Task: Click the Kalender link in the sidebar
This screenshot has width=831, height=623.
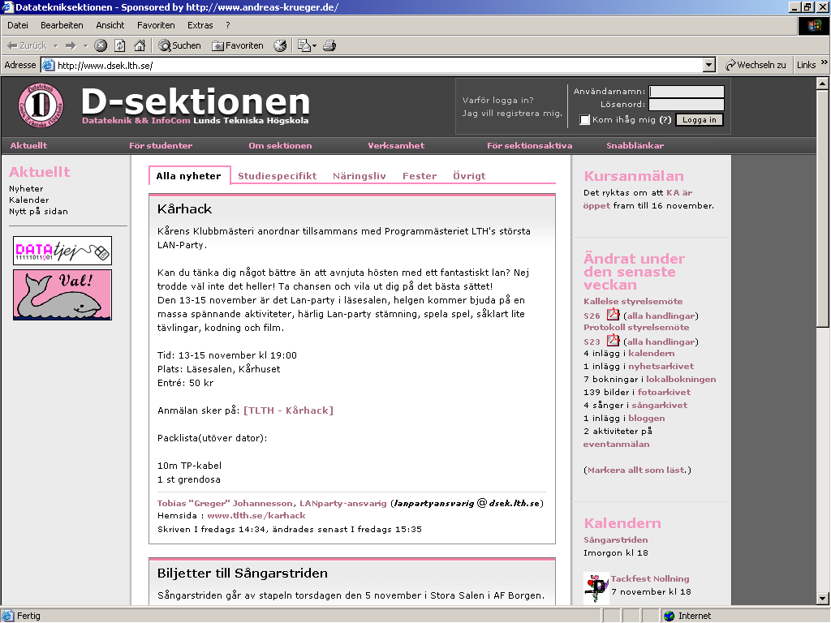Action: (29, 200)
